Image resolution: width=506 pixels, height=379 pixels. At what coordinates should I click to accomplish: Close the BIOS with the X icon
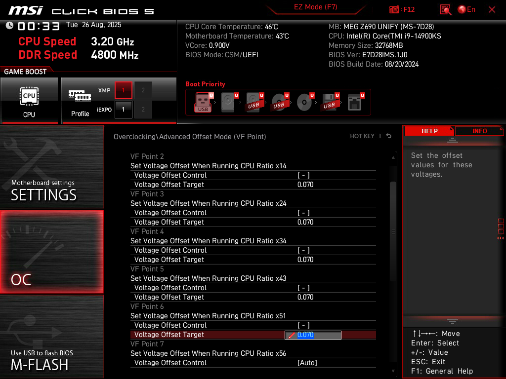point(492,10)
